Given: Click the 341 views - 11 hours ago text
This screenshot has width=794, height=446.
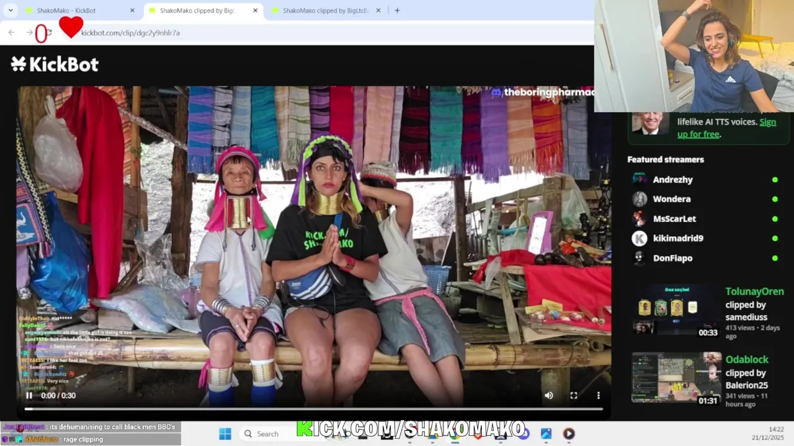Looking at the screenshot, I should coord(748,400).
